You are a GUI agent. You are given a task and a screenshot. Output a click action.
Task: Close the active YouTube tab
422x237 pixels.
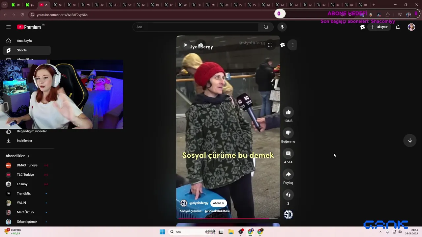coord(46,5)
